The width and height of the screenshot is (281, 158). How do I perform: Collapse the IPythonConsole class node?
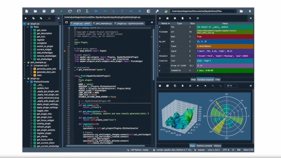click(28, 82)
